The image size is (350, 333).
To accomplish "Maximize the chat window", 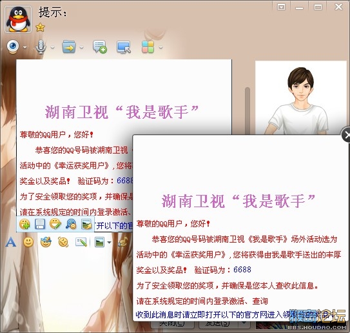I will [x=318, y=7].
